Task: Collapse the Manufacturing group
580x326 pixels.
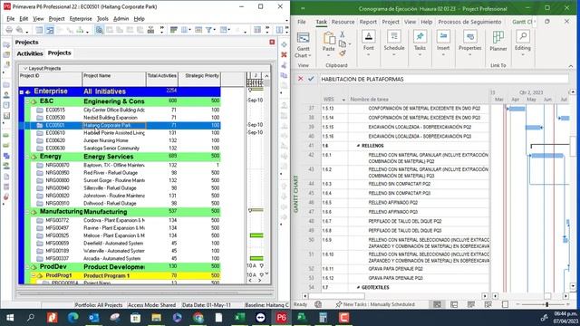Action: [x=27, y=212]
